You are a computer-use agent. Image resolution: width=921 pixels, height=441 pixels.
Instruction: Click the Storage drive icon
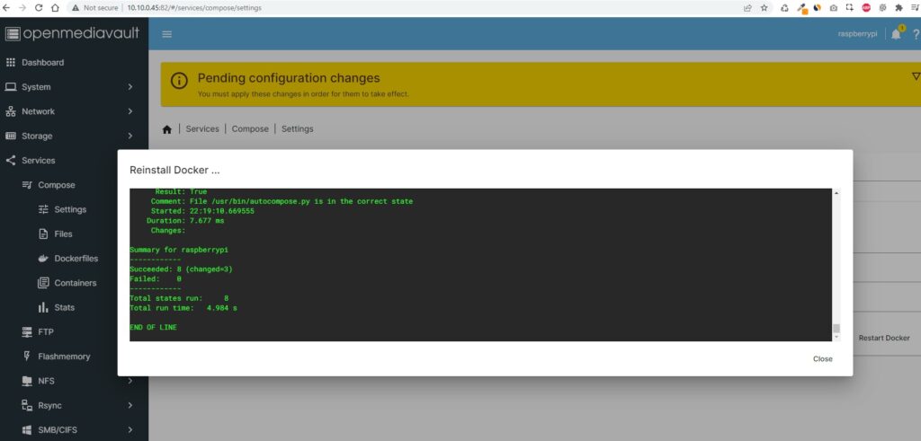pos(11,136)
